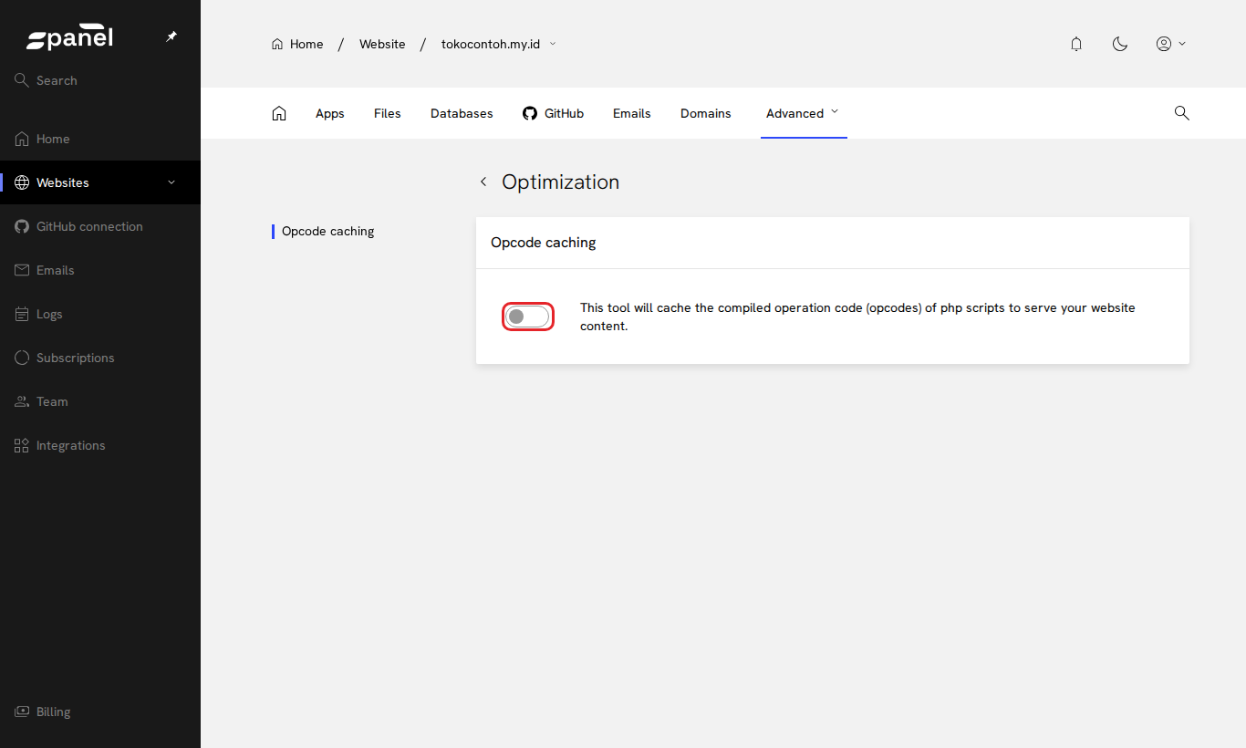Image resolution: width=1246 pixels, height=748 pixels.
Task: Click the Website breadcrumb link
Action: click(382, 44)
